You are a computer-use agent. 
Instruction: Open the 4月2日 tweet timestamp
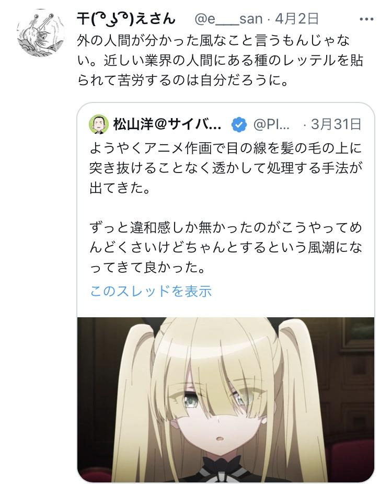297,19
